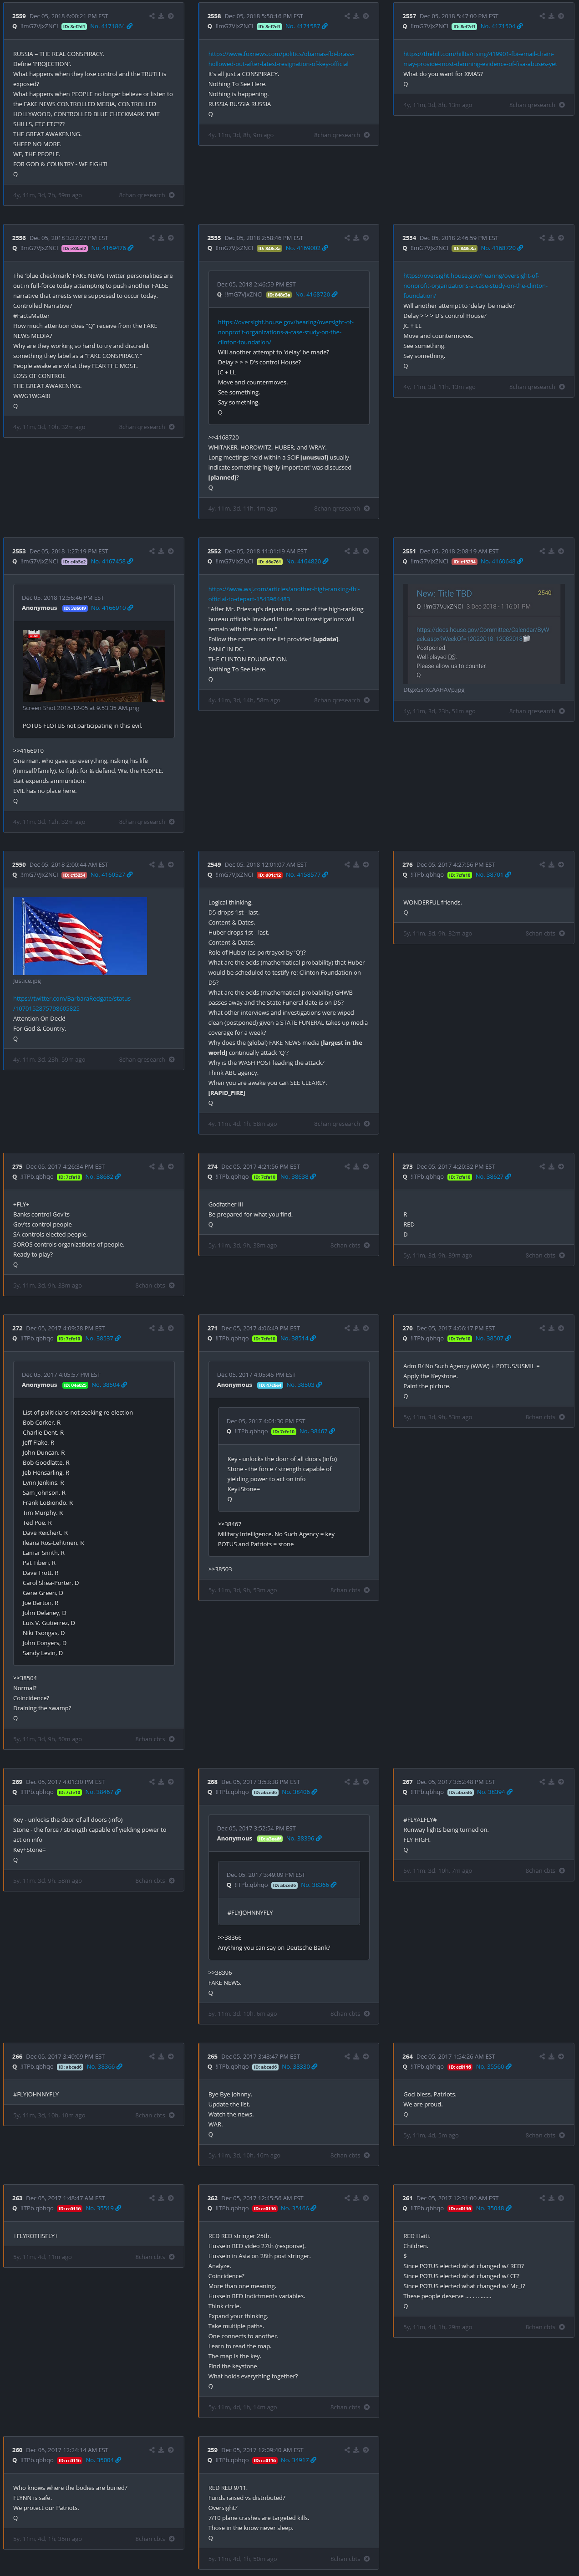Click the green ID badge on post 2559
This screenshot has width=579, height=2576.
pyautogui.click(x=75, y=26)
